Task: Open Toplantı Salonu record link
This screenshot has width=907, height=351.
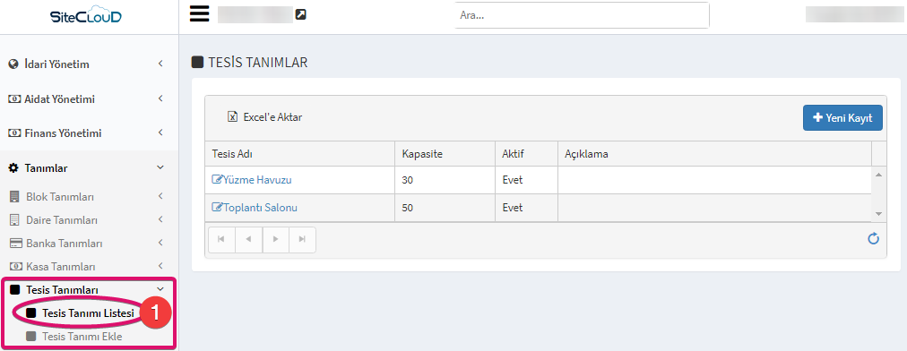Action: click(x=260, y=208)
